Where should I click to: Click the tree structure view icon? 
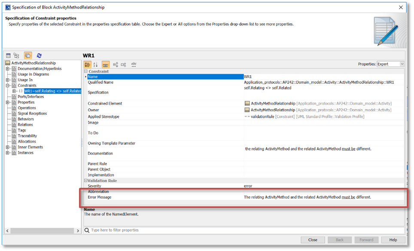16,55
